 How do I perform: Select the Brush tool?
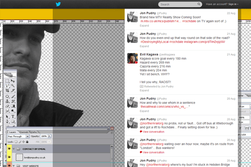coord(13,96)
